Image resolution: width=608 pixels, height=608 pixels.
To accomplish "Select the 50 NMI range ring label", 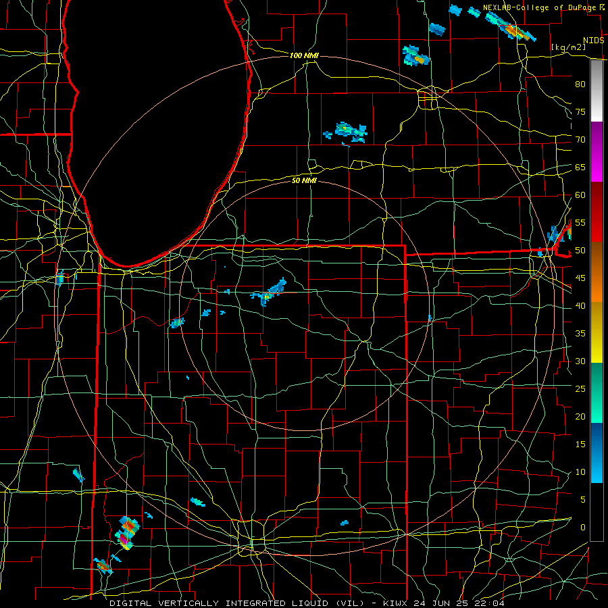I will 304,180.
